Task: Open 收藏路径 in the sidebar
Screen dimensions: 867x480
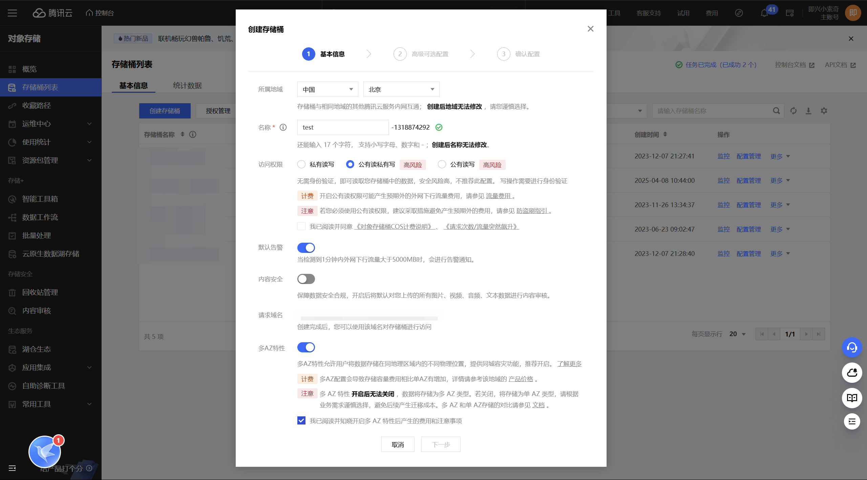Action: click(37, 106)
